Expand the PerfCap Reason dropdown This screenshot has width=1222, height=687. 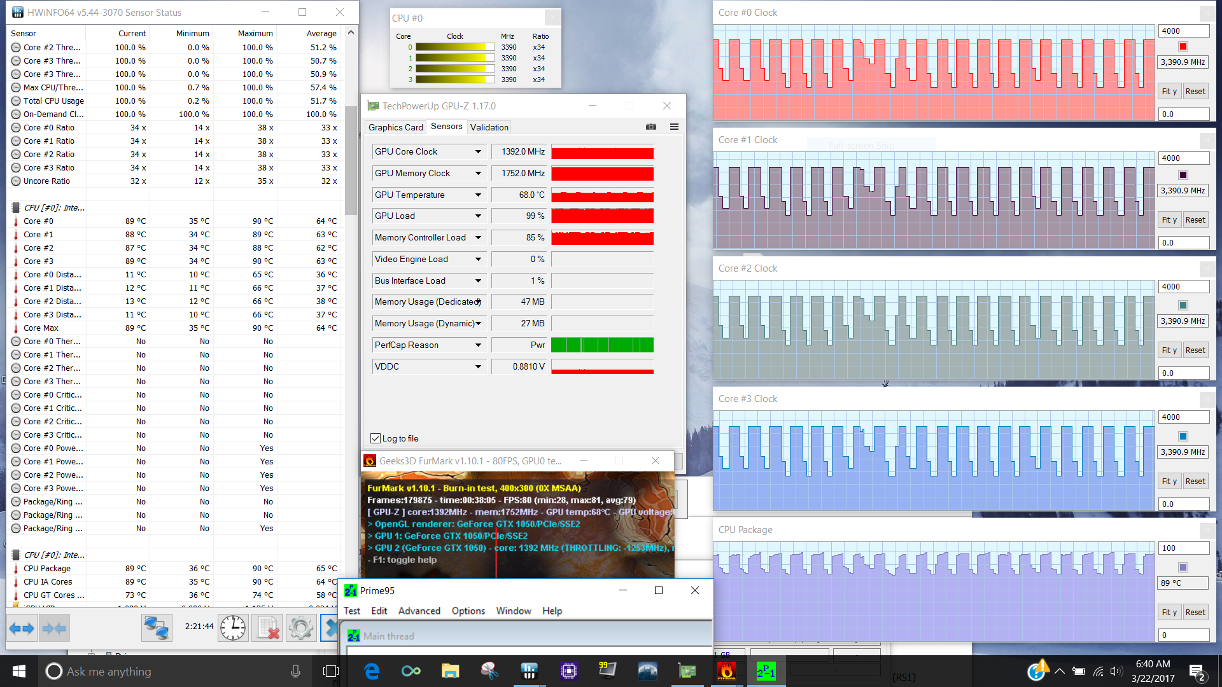coord(478,345)
